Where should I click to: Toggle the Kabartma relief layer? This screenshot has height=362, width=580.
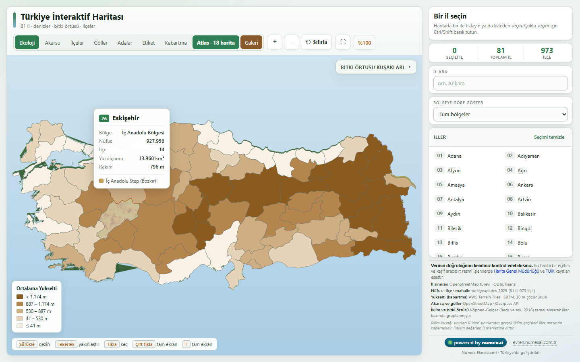[176, 43]
